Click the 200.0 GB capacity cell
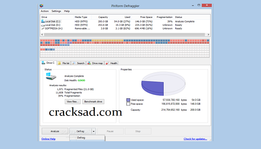Screen dimensions: 261x149 [103, 22]
